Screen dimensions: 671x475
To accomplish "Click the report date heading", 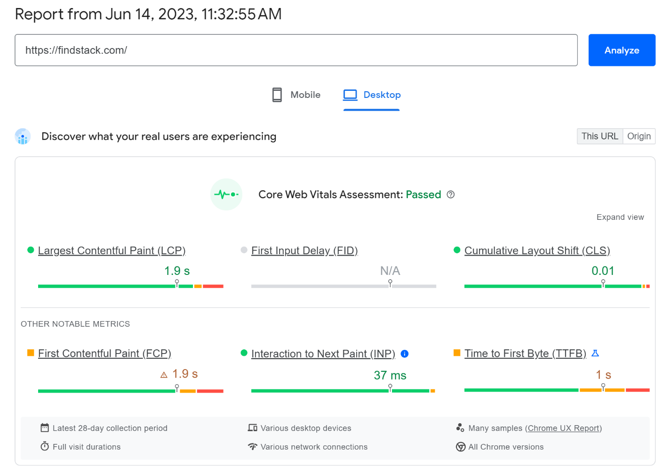I will [x=148, y=14].
